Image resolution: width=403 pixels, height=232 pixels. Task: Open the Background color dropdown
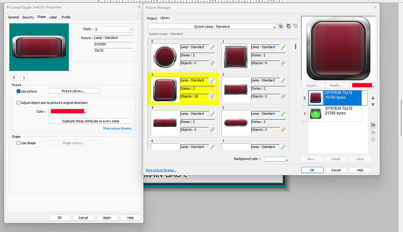(275, 159)
